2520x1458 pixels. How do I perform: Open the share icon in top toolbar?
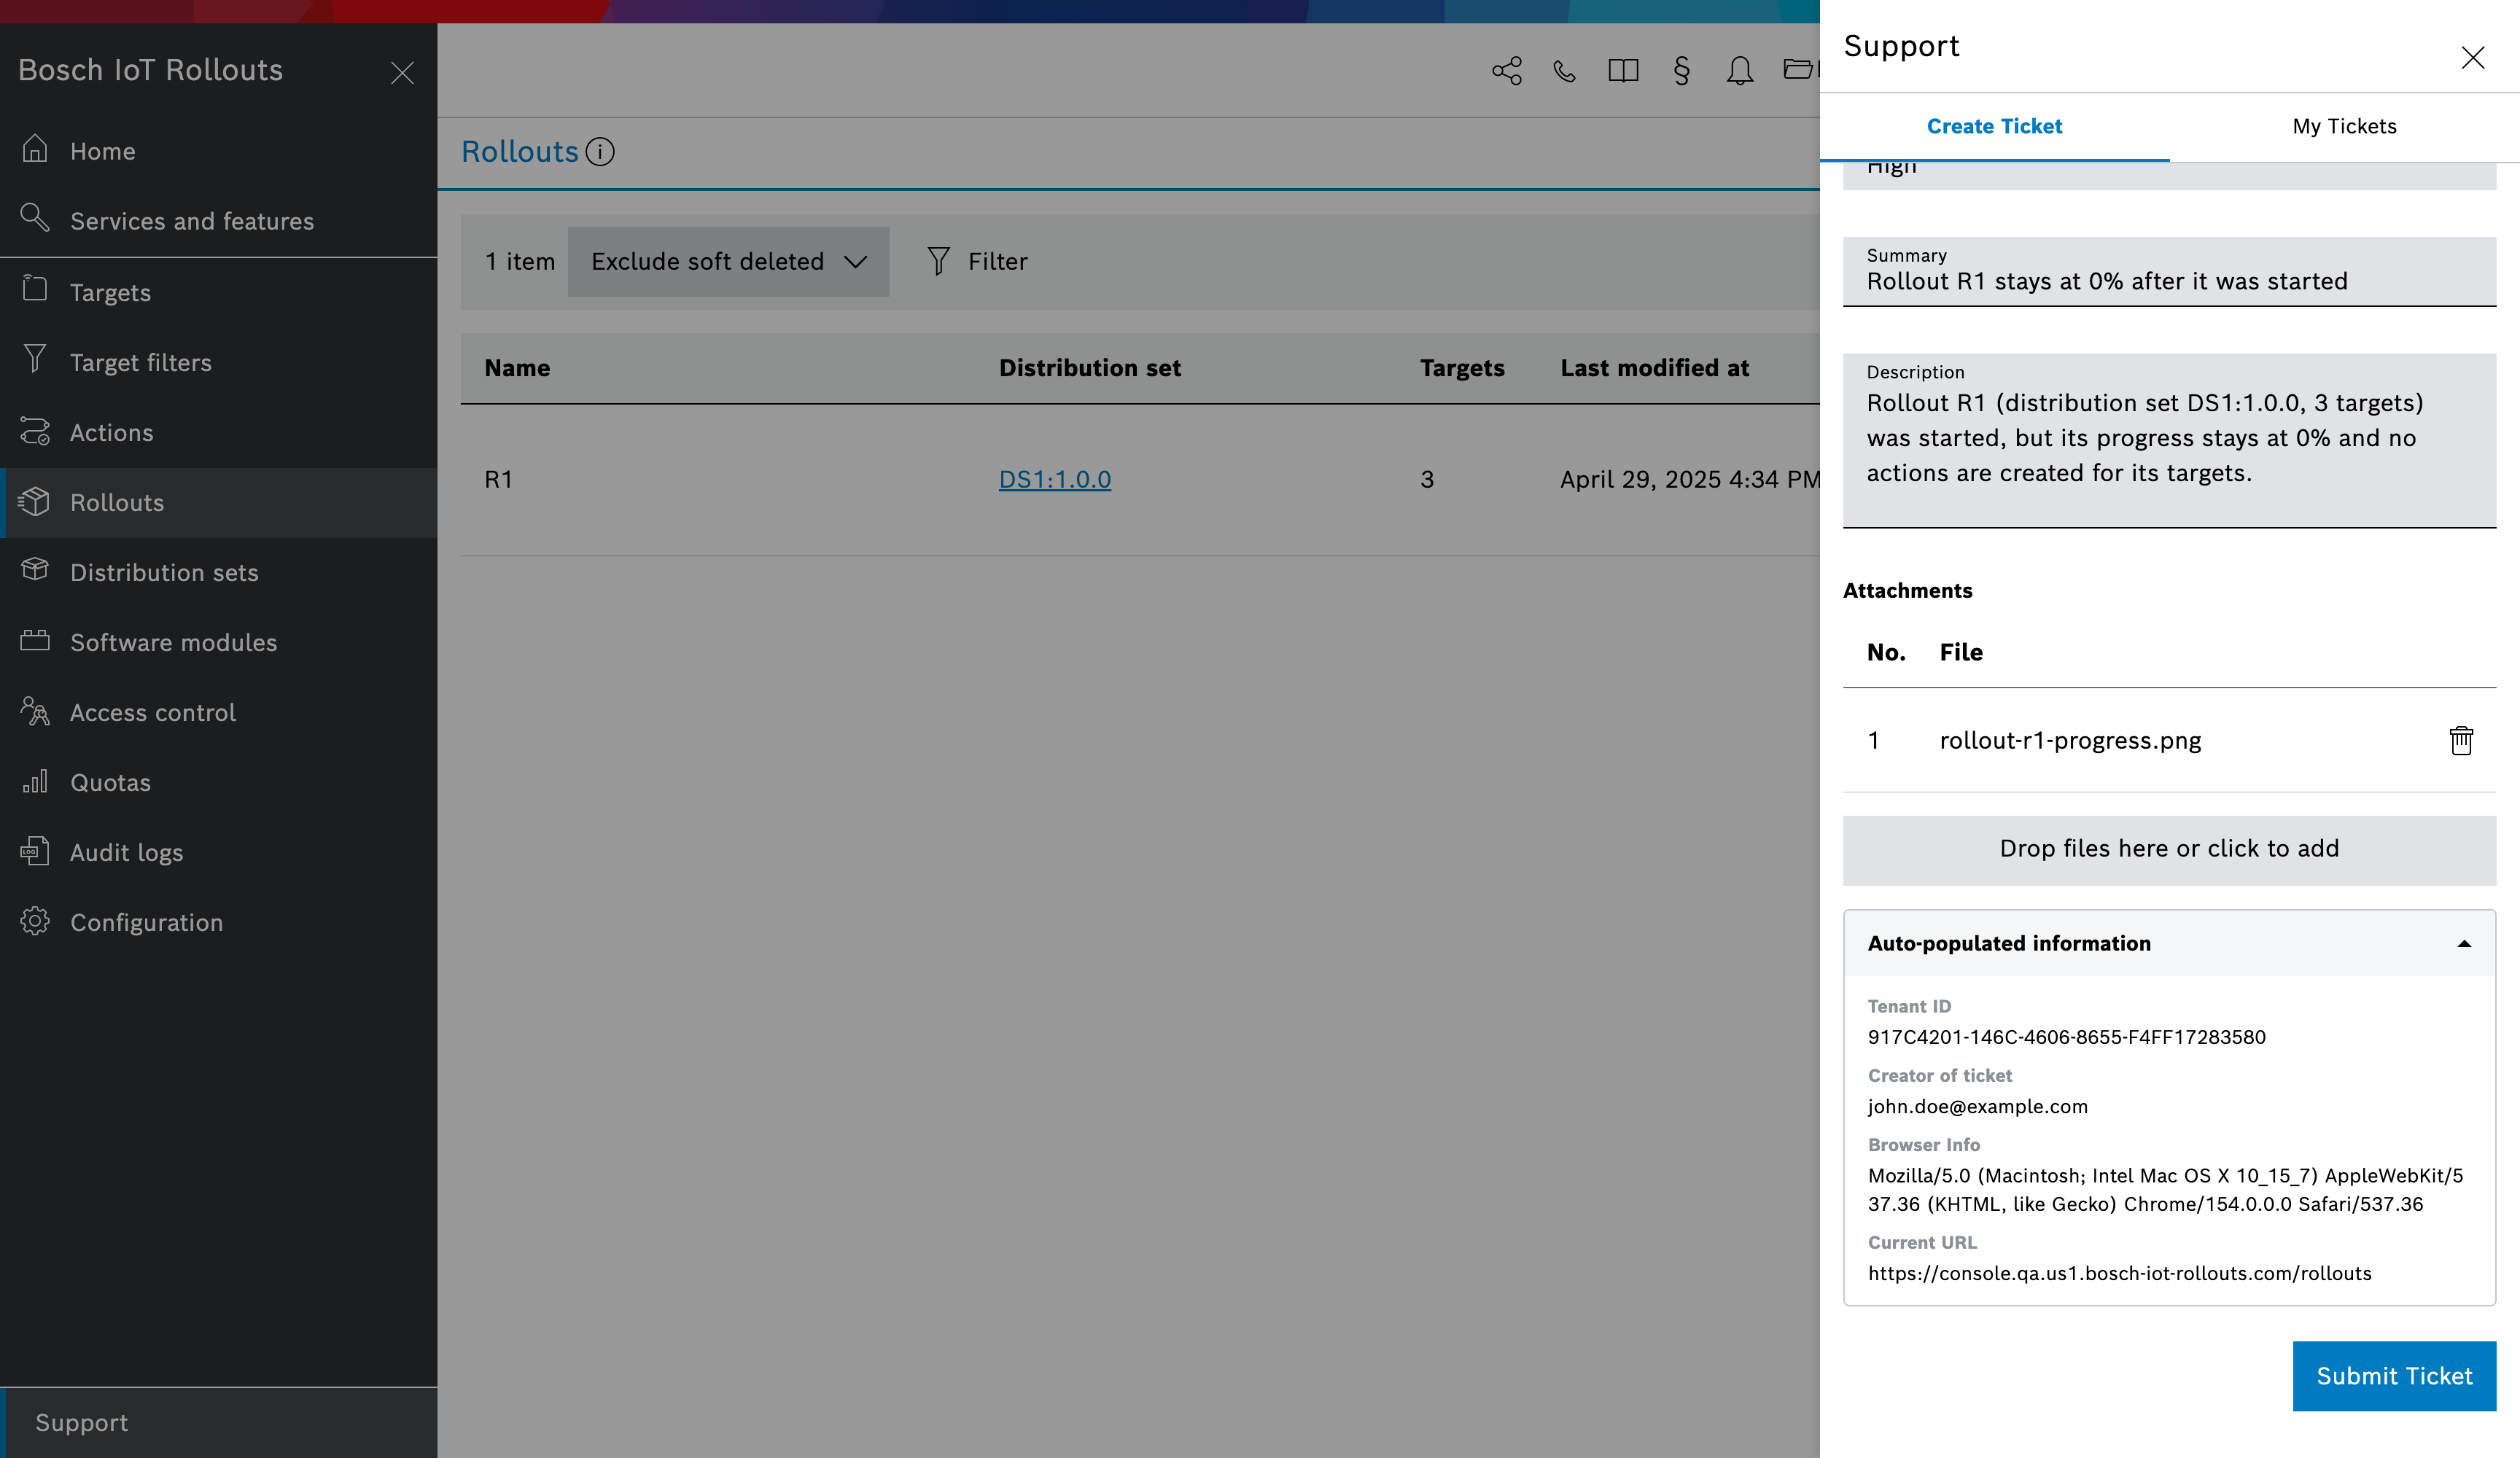pyautogui.click(x=1506, y=71)
